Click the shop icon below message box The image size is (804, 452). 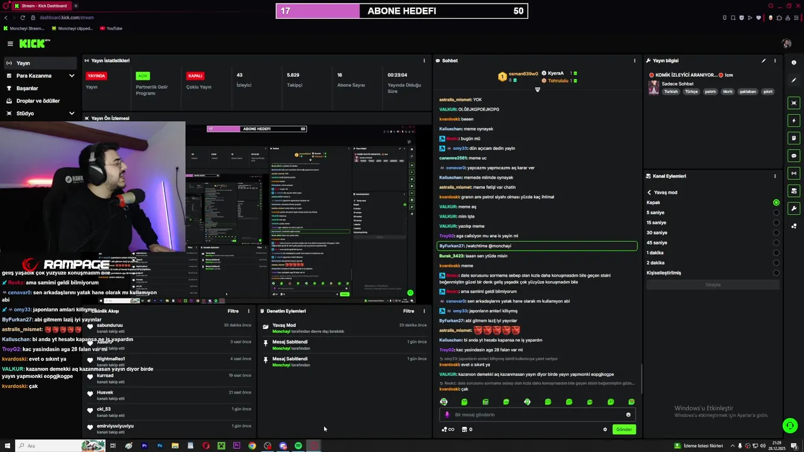pos(465,429)
